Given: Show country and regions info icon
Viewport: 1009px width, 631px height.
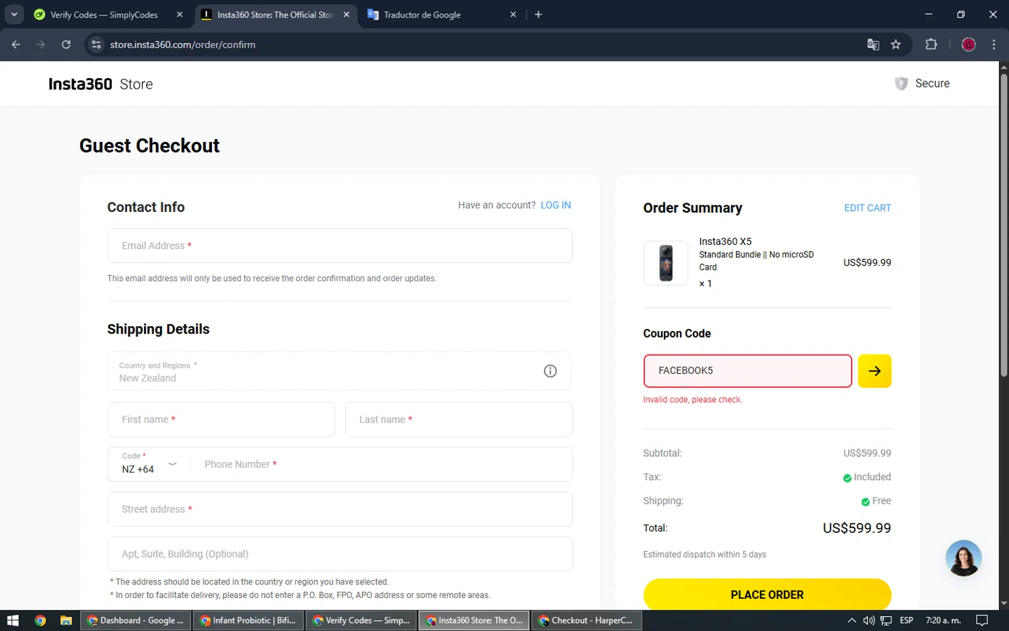Looking at the screenshot, I should [550, 371].
